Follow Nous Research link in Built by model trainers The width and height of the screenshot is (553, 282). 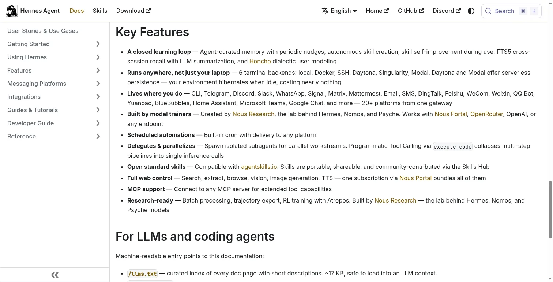pos(253,114)
